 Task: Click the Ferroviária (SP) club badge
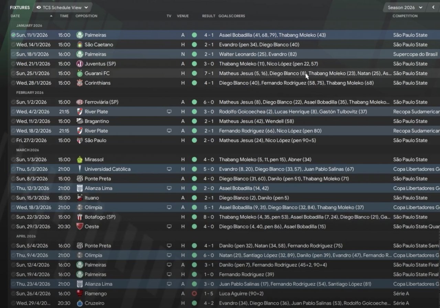point(79,102)
